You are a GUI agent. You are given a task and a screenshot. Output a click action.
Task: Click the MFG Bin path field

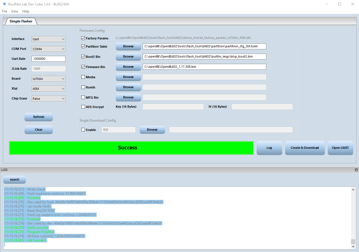coord(204,97)
